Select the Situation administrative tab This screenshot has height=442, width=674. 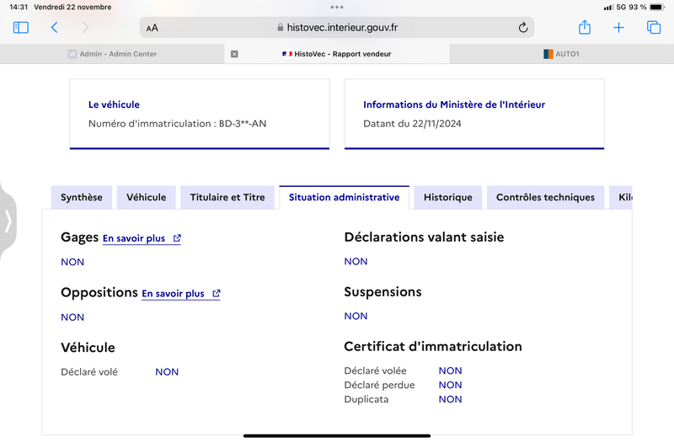click(x=344, y=197)
